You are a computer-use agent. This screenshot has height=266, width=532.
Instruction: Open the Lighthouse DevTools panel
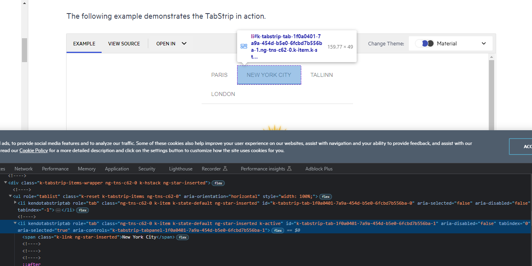click(x=181, y=169)
